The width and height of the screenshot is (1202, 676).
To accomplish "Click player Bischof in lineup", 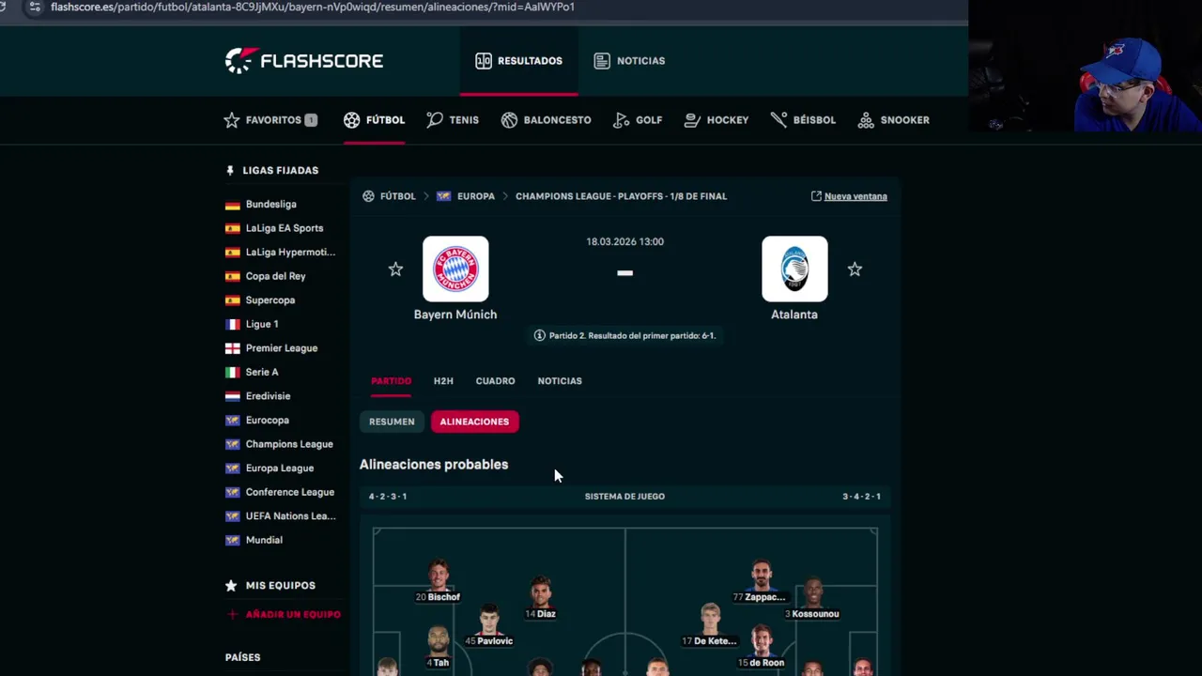I will pyautogui.click(x=438, y=581).
